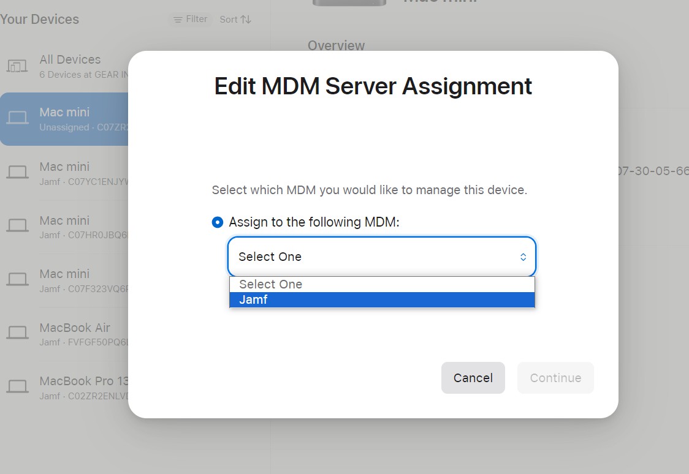Image resolution: width=689 pixels, height=474 pixels.
Task: Click the MacBook Pro 13 laptop icon
Action: (x=17, y=387)
